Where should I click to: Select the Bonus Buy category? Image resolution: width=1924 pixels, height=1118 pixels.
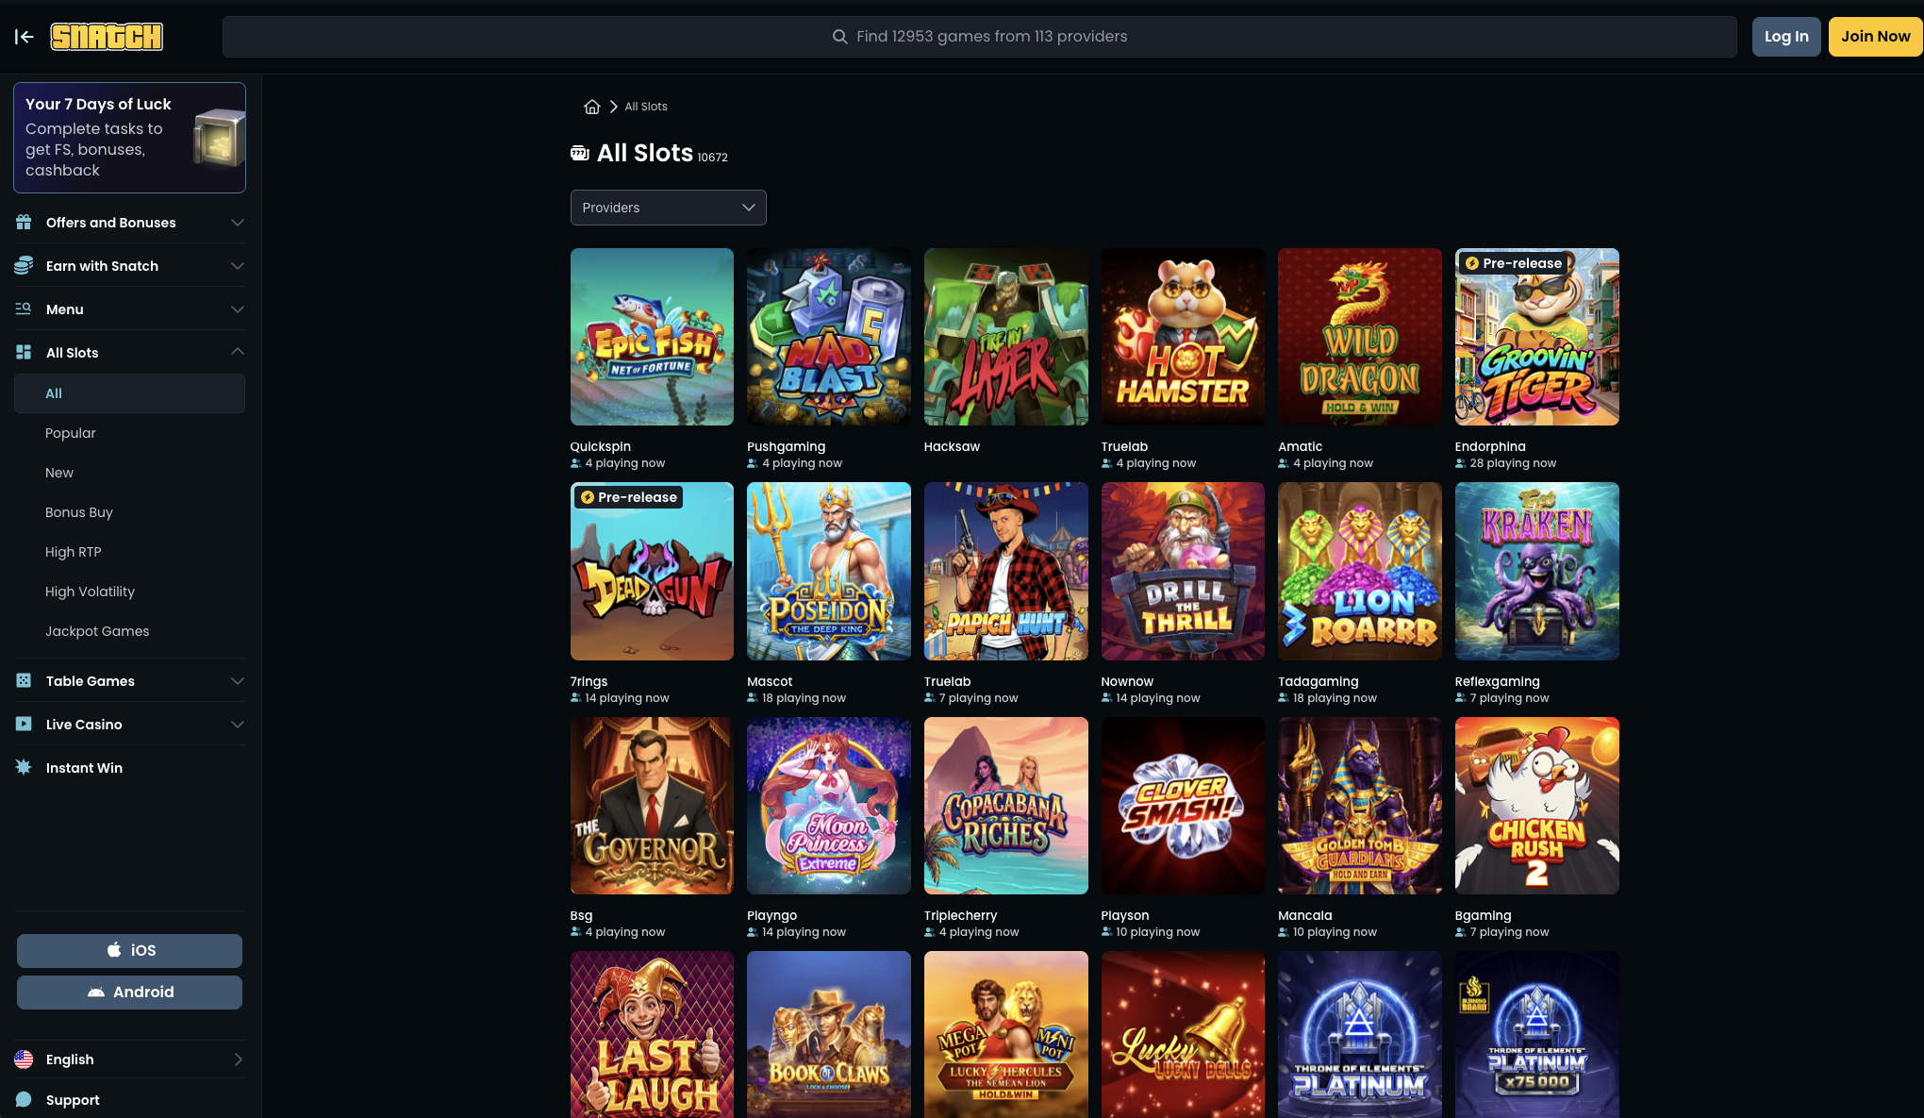click(x=79, y=512)
